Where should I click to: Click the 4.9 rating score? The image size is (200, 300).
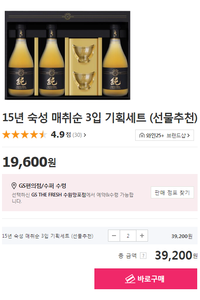(x=58, y=135)
